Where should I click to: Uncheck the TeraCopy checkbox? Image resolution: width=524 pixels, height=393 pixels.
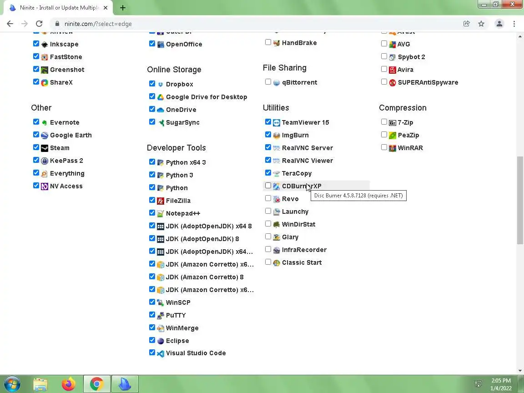click(268, 173)
